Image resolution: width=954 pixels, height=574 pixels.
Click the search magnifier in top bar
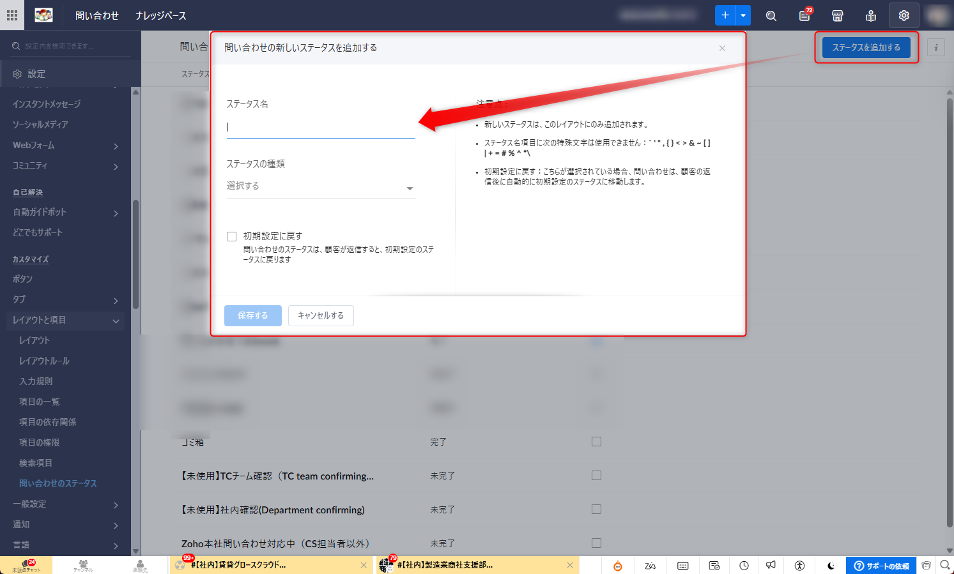pyautogui.click(x=771, y=16)
